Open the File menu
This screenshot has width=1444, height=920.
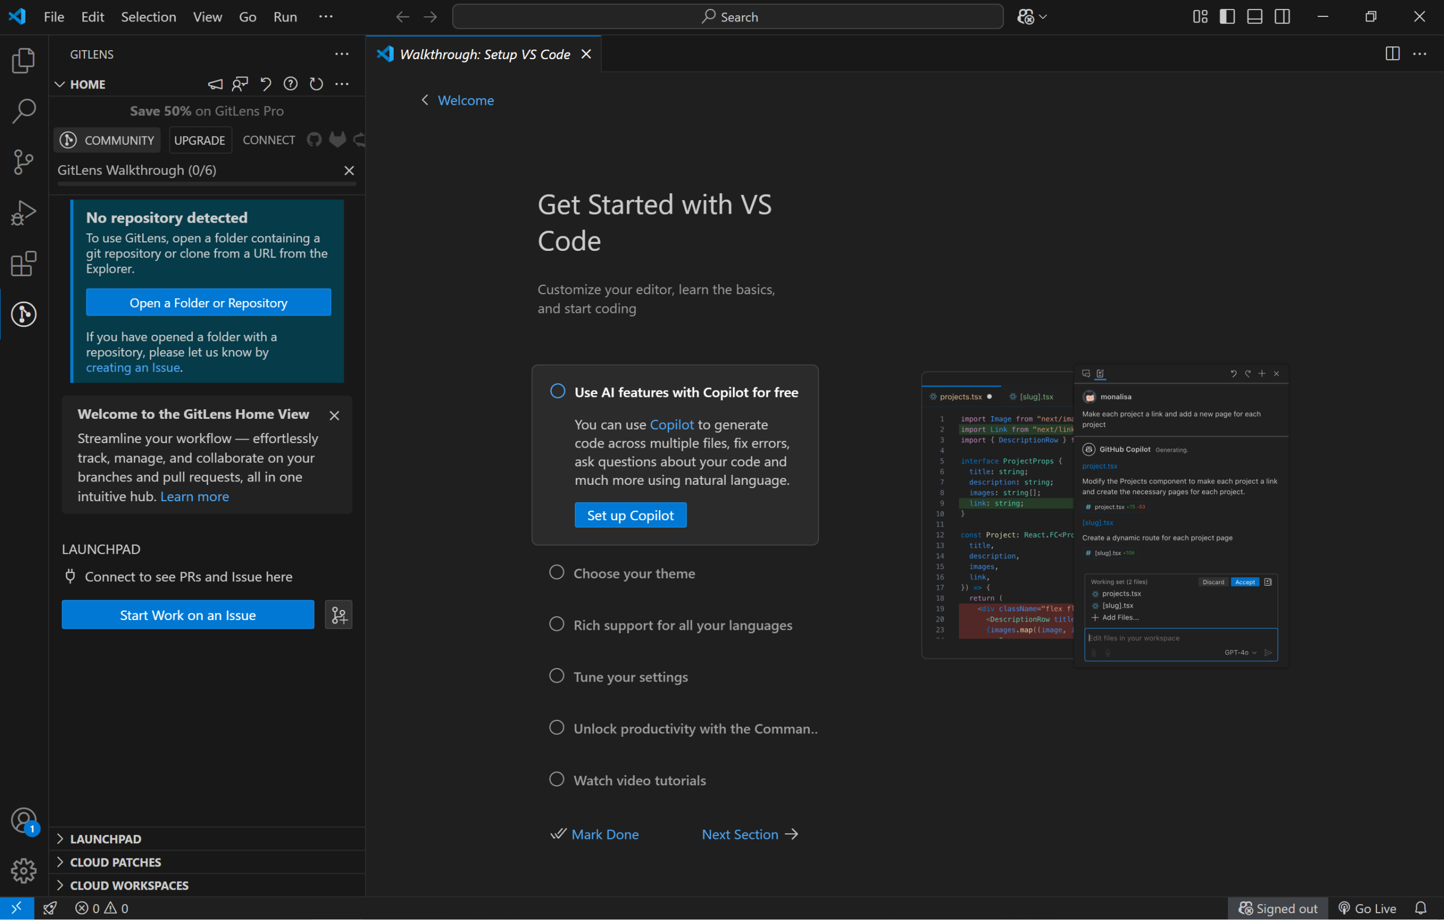coord(54,17)
